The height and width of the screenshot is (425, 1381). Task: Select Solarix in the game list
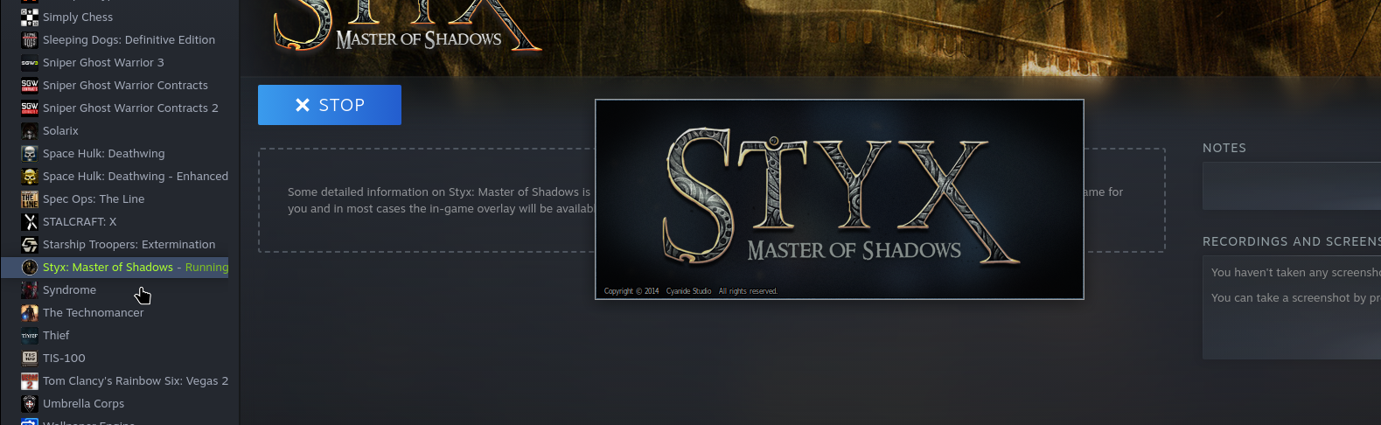click(115, 130)
